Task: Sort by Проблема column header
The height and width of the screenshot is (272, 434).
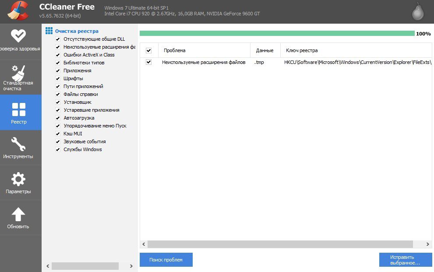Action: click(x=204, y=50)
